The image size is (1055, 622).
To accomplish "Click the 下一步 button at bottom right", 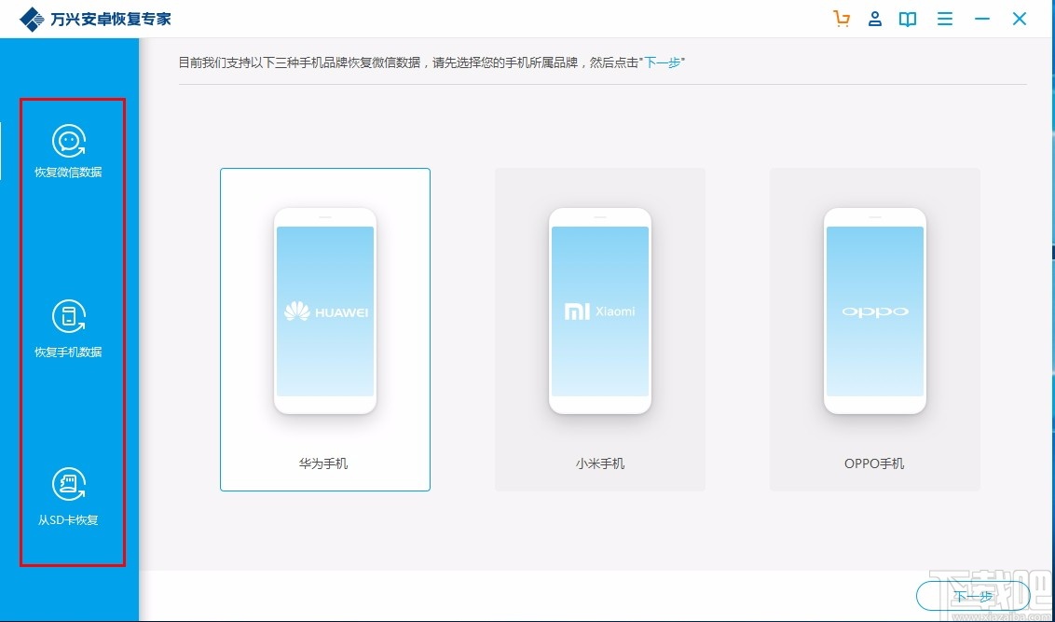I will (x=973, y=596).
